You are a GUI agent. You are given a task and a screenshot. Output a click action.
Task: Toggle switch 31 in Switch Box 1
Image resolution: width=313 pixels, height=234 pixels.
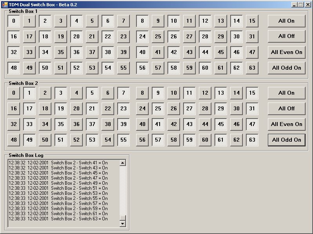coord(252,36)
